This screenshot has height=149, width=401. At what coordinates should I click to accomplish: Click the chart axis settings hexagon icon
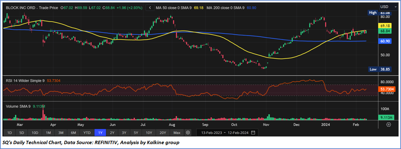click(389, 124)
